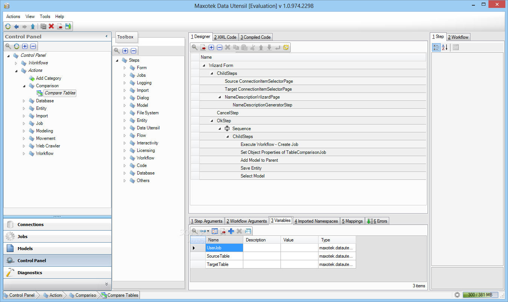Click categorized view icon in Step properties
This screenshot has width=508, height=302.
pos(436,47)
